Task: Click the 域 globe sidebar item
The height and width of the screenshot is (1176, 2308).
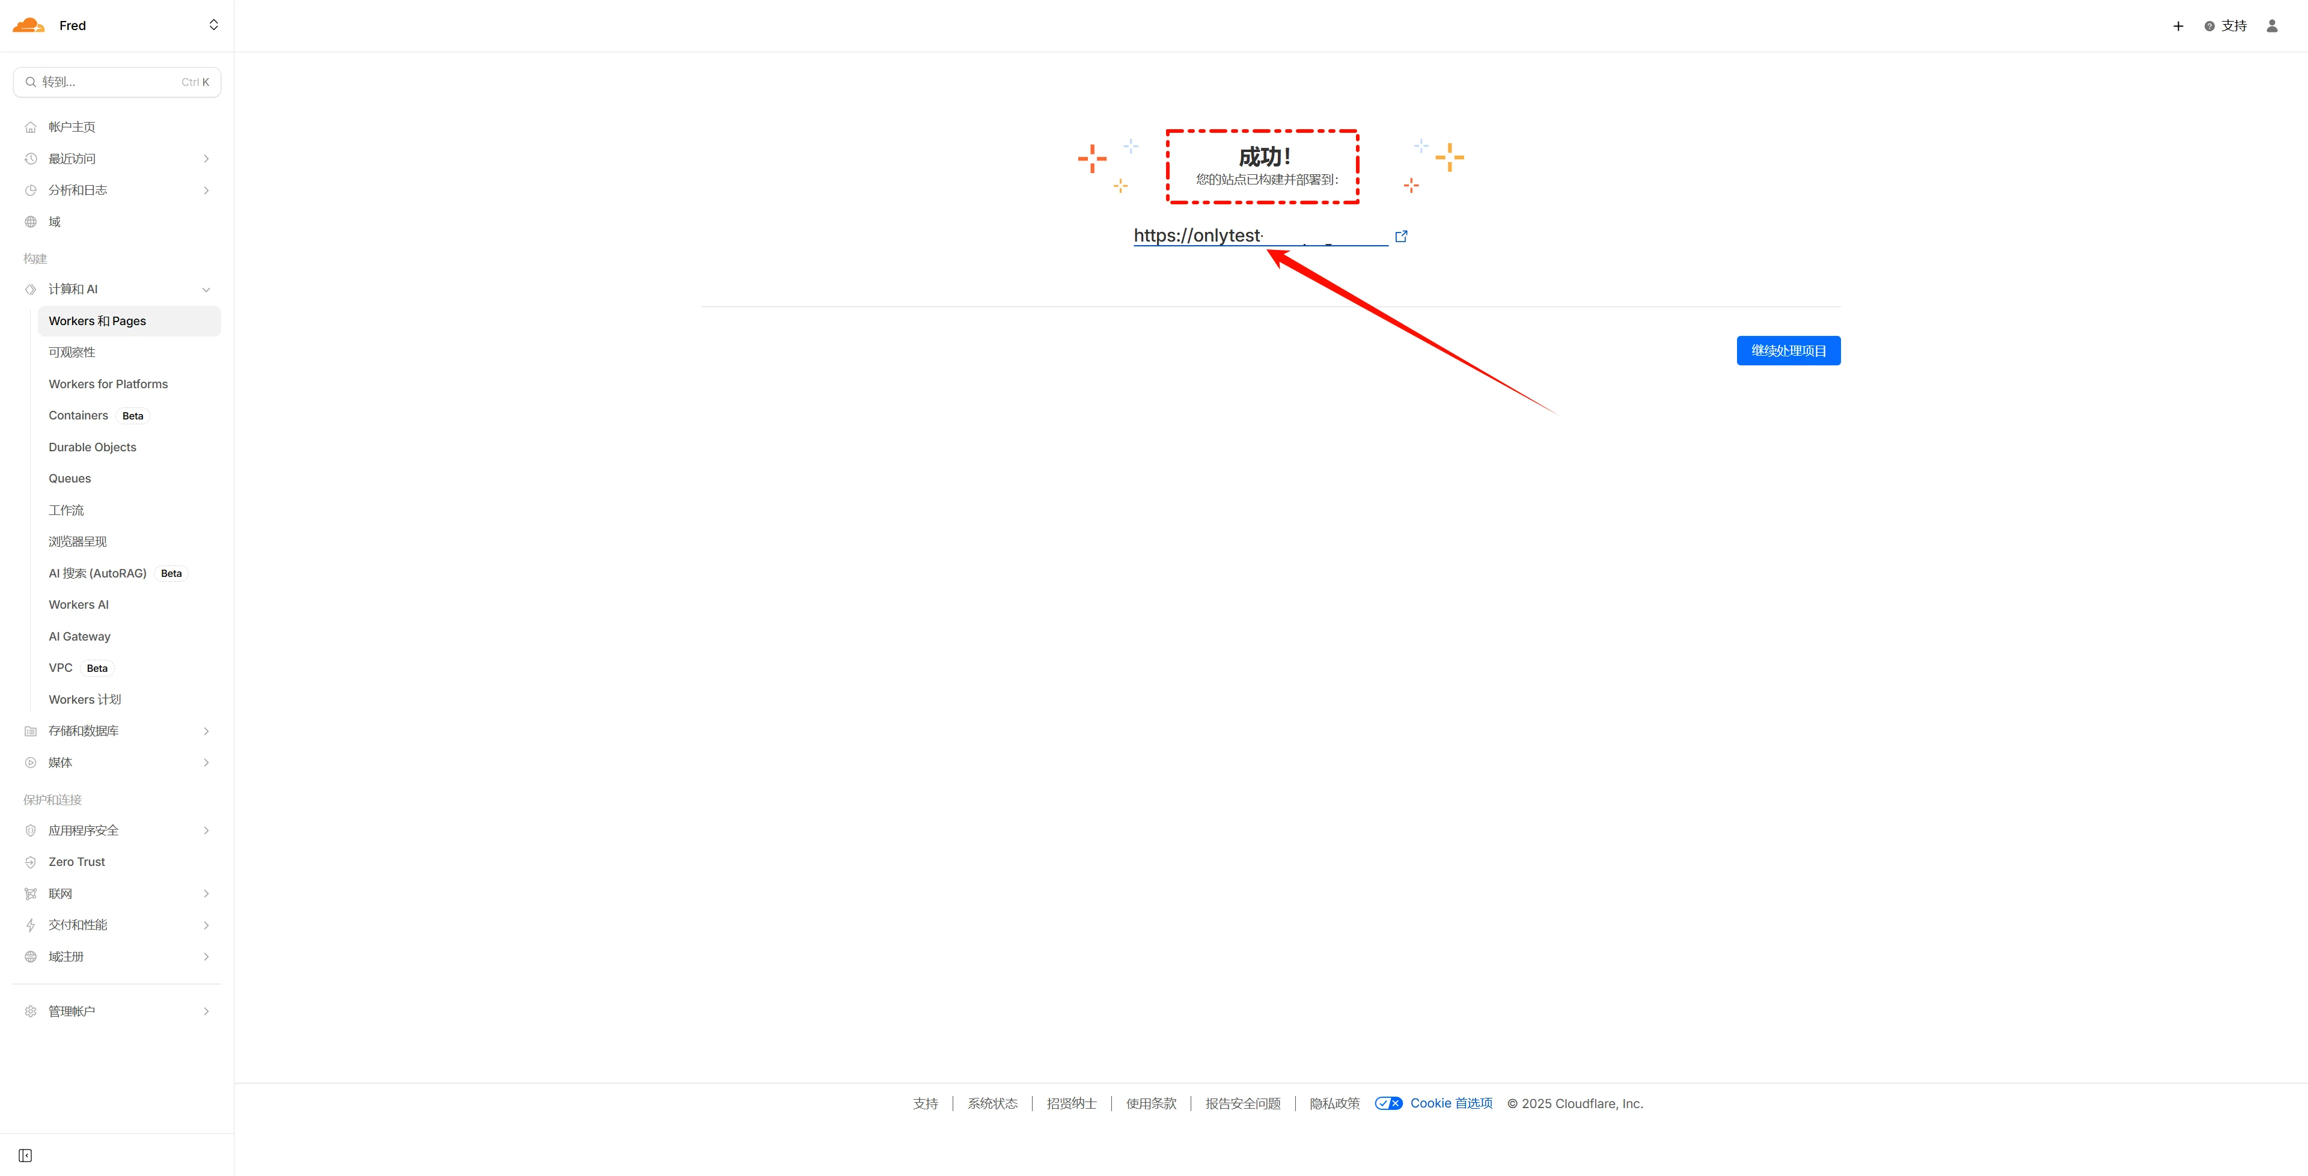Action: (x=53, y=222)
